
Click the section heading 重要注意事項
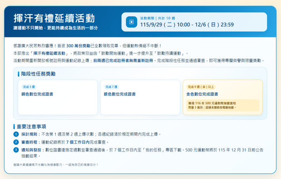(31, 127)
